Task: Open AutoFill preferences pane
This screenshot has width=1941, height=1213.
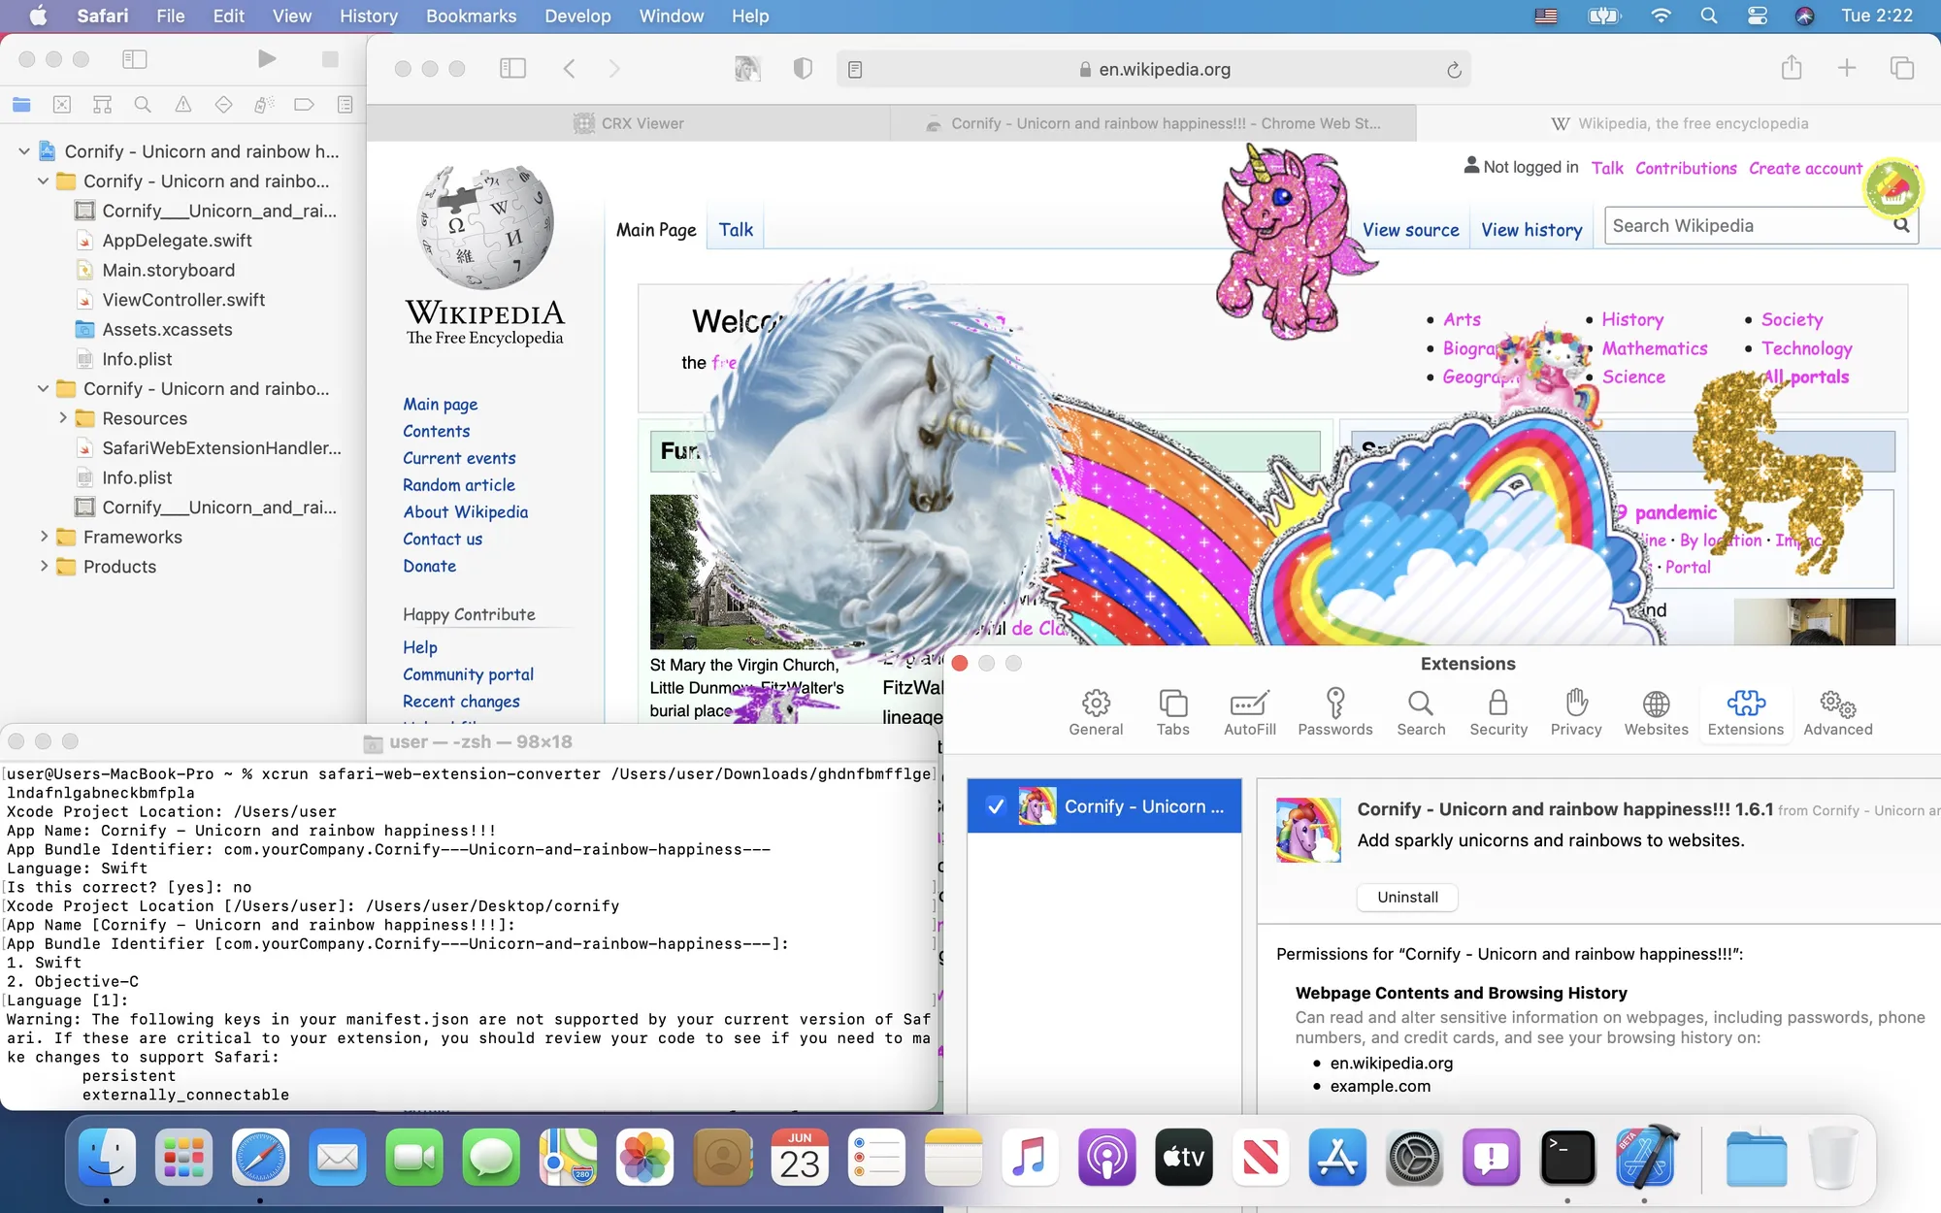Action: point(1249,713)
